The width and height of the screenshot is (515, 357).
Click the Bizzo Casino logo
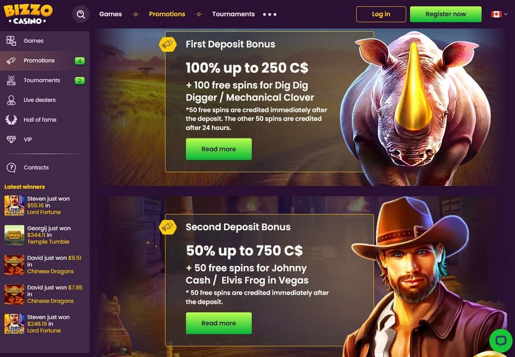28,14
